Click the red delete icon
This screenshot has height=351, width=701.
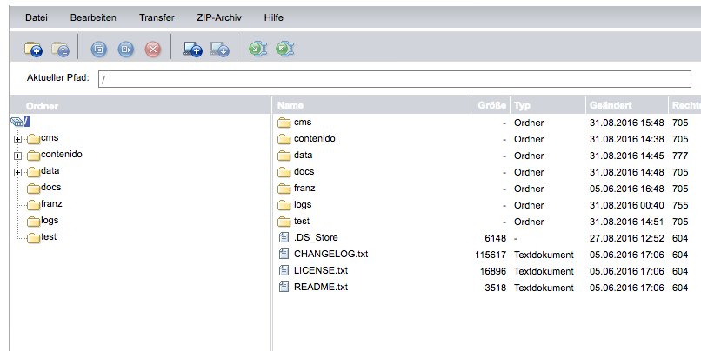(152, 50)
